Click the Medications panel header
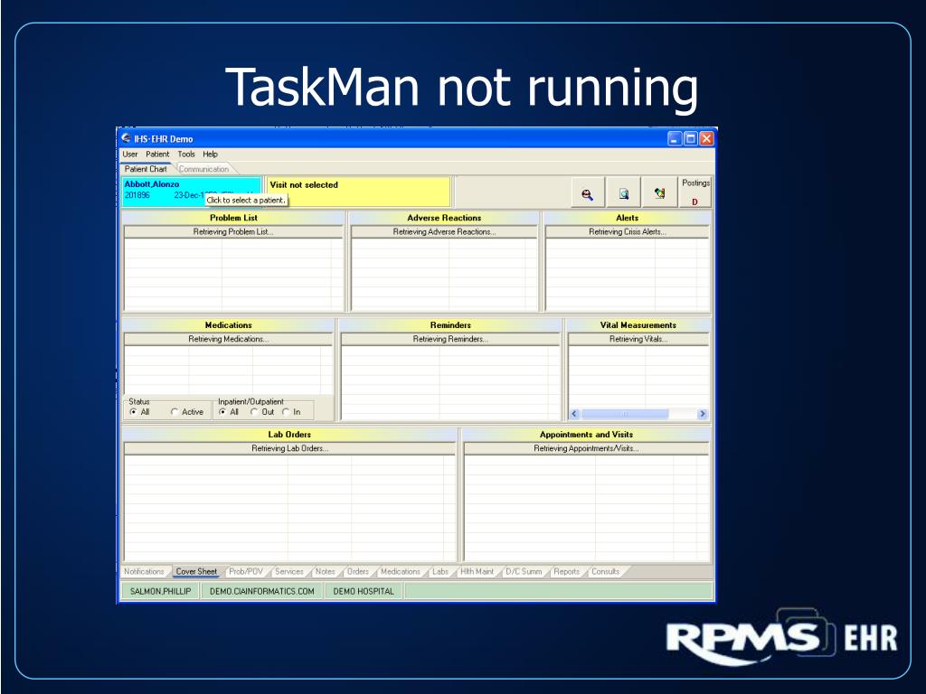The image size is (926, 694). (x=229, y=325)
